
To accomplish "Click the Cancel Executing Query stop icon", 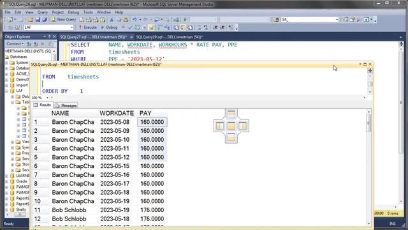I will point(123,27).
